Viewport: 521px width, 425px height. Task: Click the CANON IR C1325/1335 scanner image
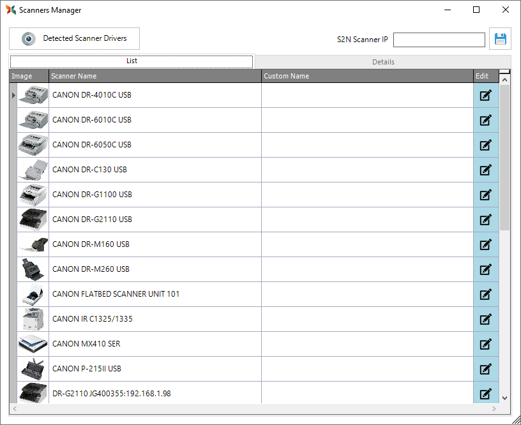point(33,319)
